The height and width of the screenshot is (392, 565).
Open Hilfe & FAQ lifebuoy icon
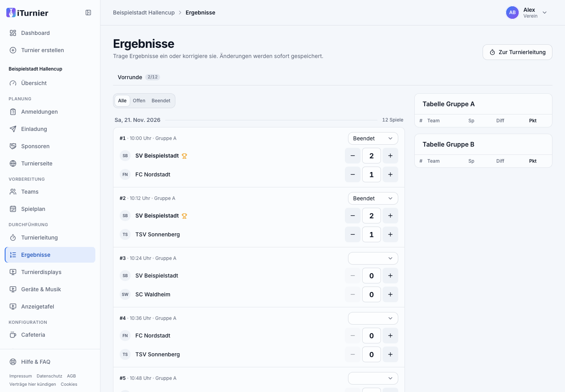tap(13, 362)
